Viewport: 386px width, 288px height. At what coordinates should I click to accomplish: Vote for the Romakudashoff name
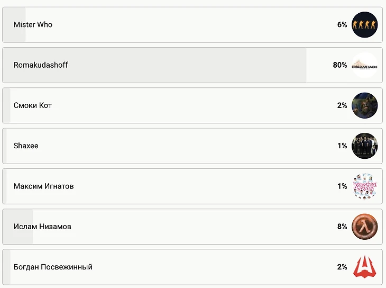tap(41, 65)
